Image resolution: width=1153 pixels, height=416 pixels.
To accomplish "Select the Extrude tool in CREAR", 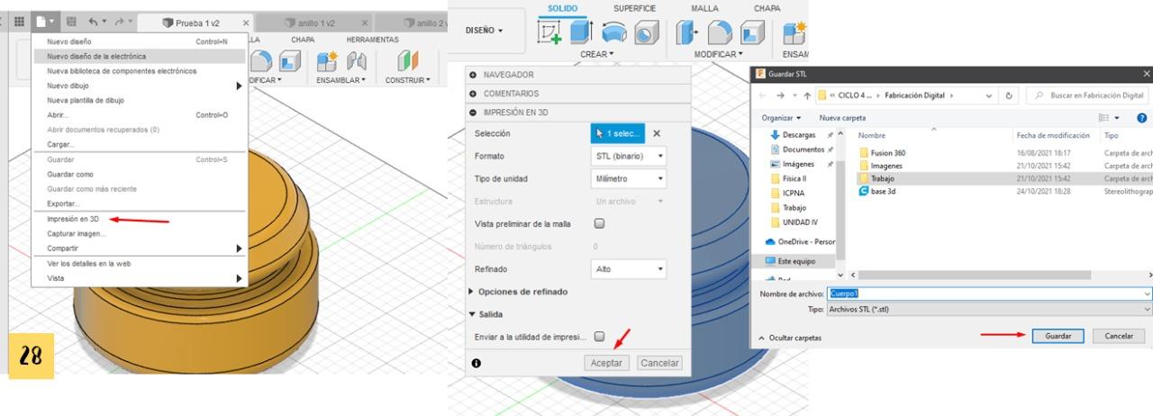I will (581, 32).
